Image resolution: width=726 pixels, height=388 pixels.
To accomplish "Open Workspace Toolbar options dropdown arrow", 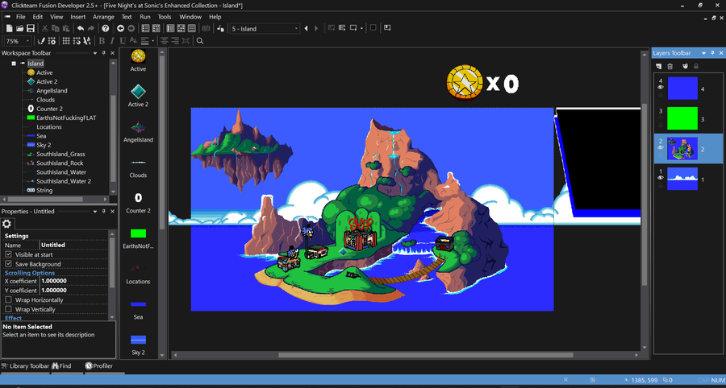I will (95, 53).
